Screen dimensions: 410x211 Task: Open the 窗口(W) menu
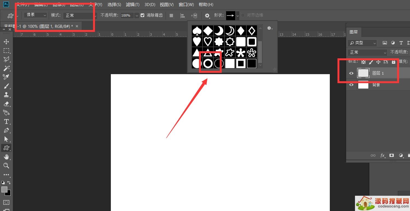click(186, 5)
